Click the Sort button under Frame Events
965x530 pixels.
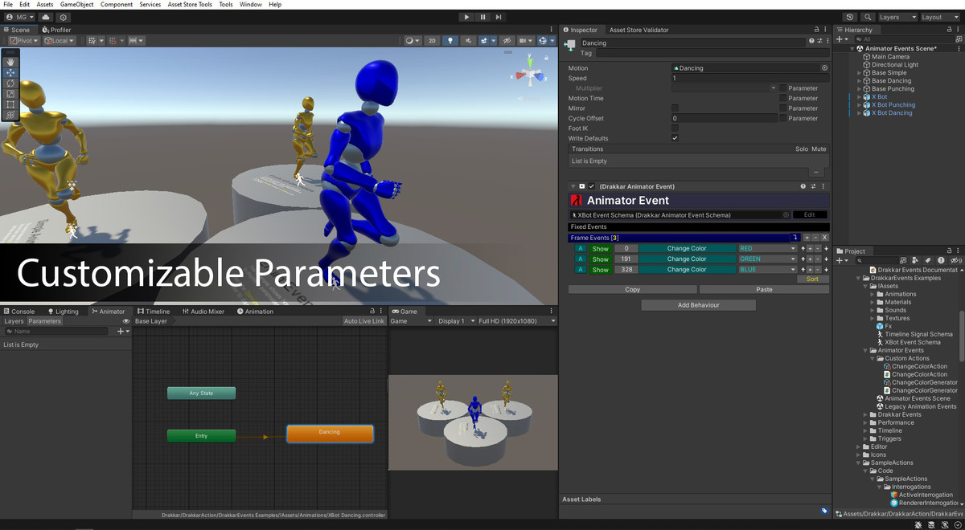812,279
